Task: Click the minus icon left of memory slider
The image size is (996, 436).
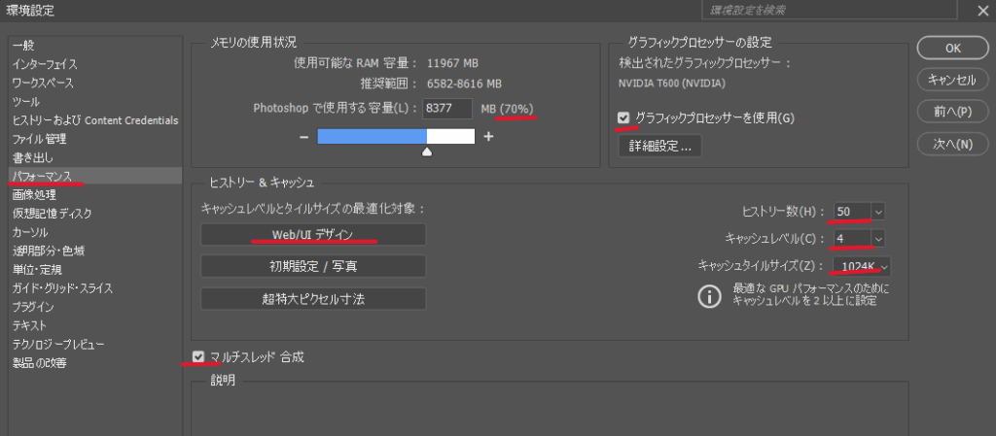Action: point(304,137)
